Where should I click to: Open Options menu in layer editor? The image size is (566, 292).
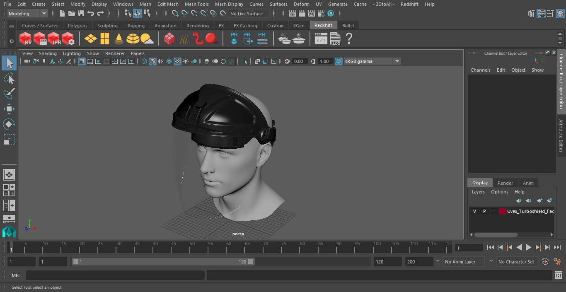pyautogui.click(x=499, y=192)
